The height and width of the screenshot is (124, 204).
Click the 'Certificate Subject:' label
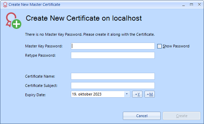pos(41,86)
